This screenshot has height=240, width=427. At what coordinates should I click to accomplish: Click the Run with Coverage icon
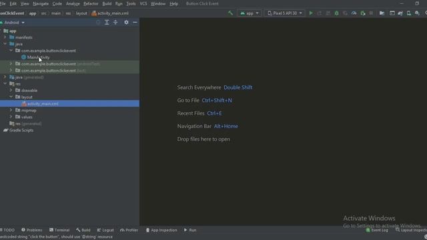(346, 13)
